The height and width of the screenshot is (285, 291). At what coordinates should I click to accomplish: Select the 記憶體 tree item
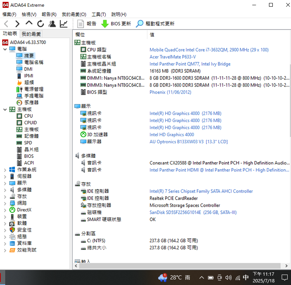click(31, 136)
